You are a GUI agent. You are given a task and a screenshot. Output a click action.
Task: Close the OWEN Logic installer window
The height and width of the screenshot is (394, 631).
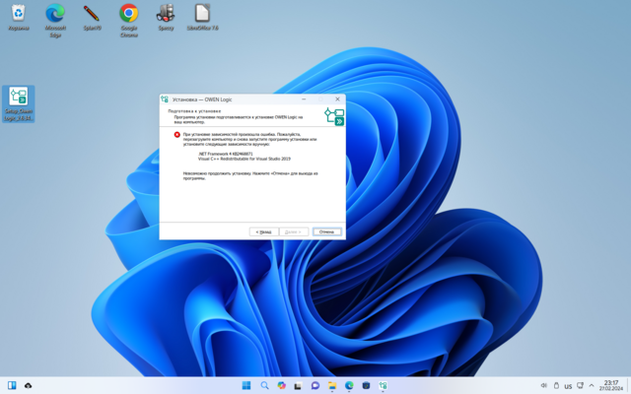coord(337,98)
